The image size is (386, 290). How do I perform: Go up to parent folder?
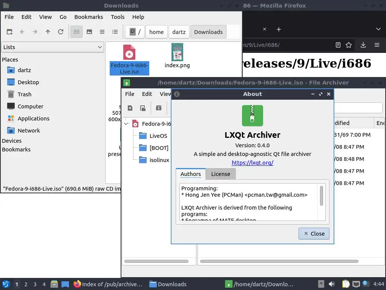click(x=48, y=32)
